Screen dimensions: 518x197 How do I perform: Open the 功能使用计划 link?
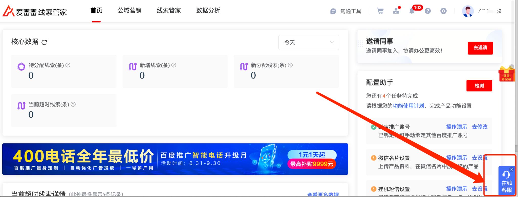pos(408,106)
